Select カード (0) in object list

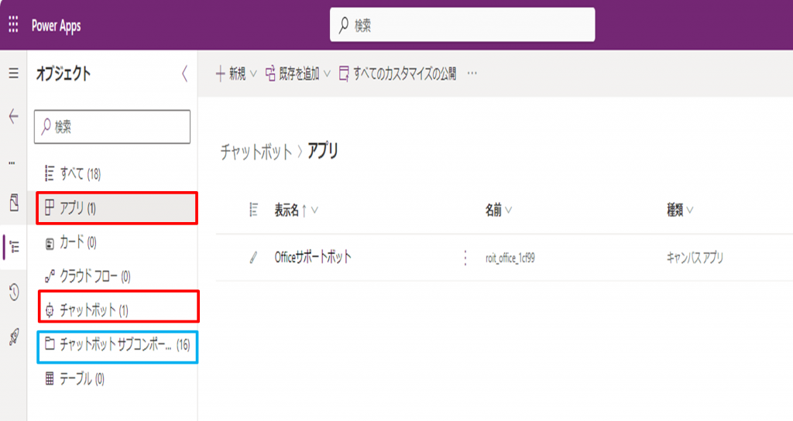[112, 242]
